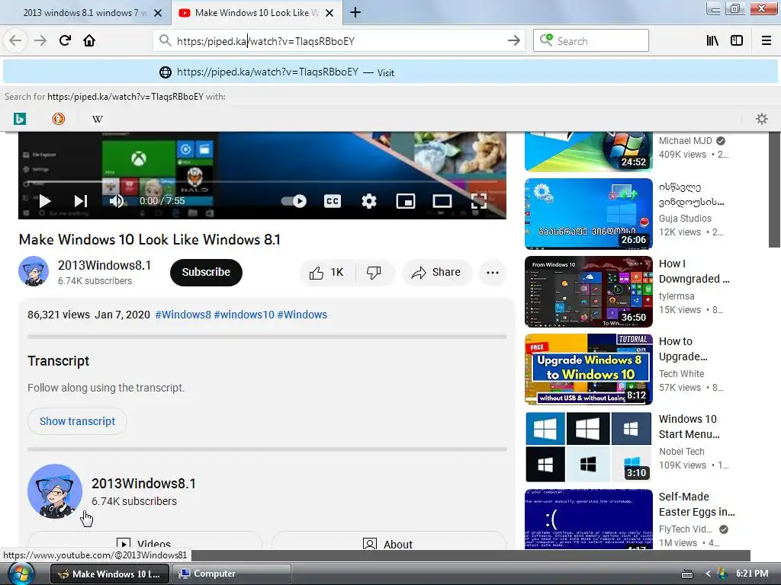Open the Windows 10 Start Menu title
Screen dimensions: 781x585
[x=689, y=427]
